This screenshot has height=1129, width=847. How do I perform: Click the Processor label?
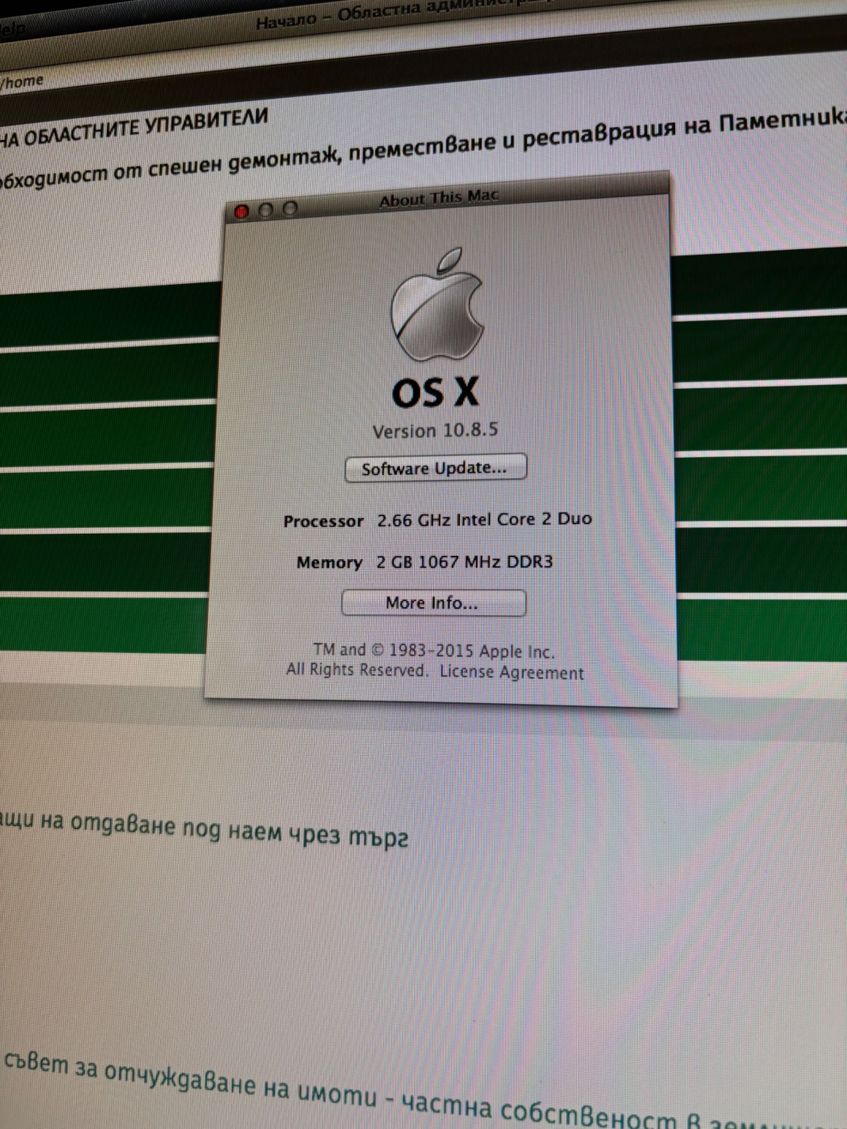(x=323, y=521)
